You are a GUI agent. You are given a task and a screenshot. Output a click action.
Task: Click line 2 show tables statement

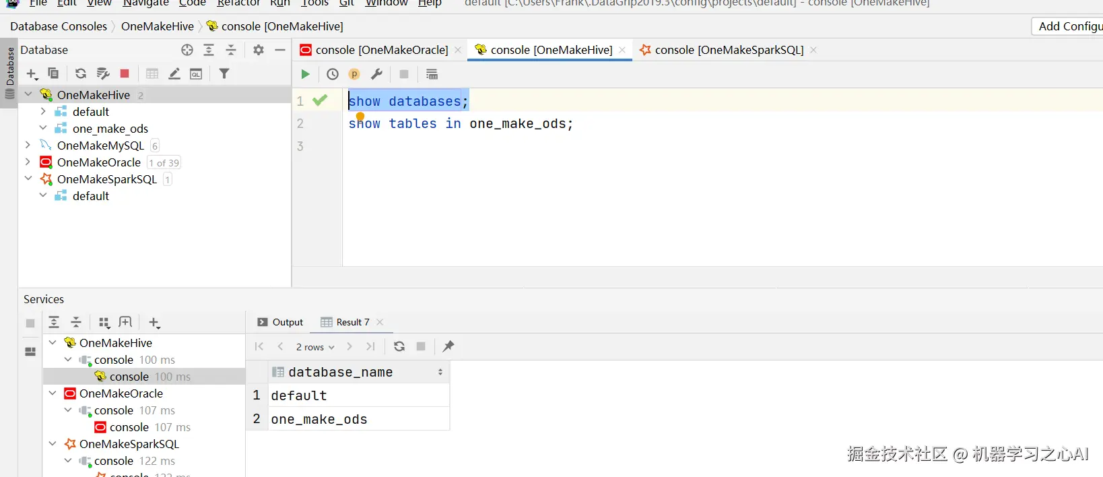coord(461,124)
